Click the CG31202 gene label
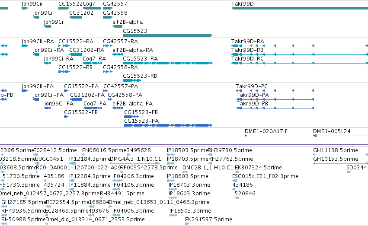The width and height of the screenshot is (368, 226). tap(81, 13)
